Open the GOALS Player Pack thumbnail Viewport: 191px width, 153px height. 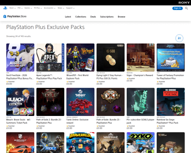click(141, 102)
